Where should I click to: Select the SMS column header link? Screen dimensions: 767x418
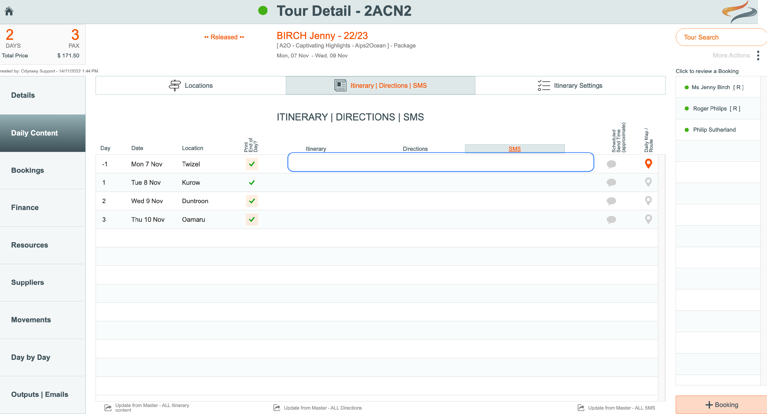(x=514, y=149)
